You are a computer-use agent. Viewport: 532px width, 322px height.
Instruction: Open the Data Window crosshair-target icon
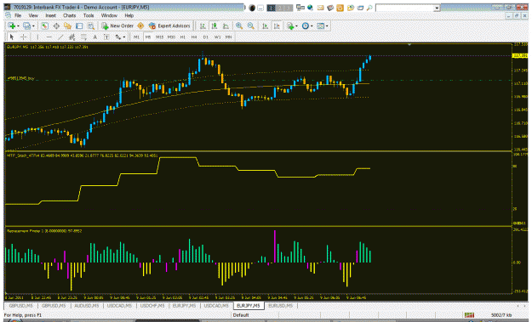pyautogui.click(x=56, y=25)
